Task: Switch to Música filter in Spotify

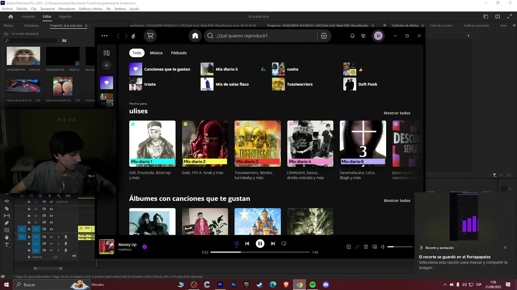Action: (x=156, y=53)
